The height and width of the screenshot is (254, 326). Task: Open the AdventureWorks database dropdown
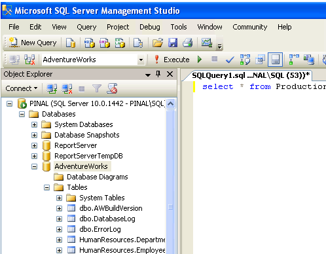pos(141,60)
